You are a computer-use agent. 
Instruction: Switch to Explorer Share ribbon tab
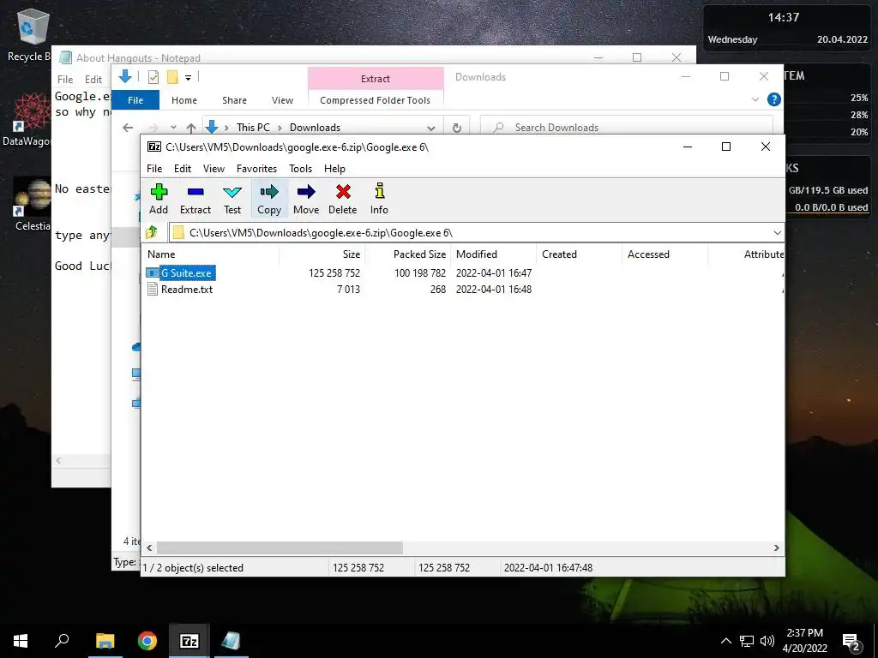[234, 100]
